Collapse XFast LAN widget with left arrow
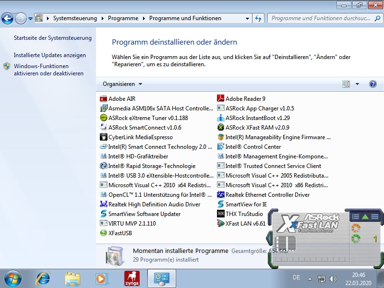384x288 pixels. click(270, 238)
